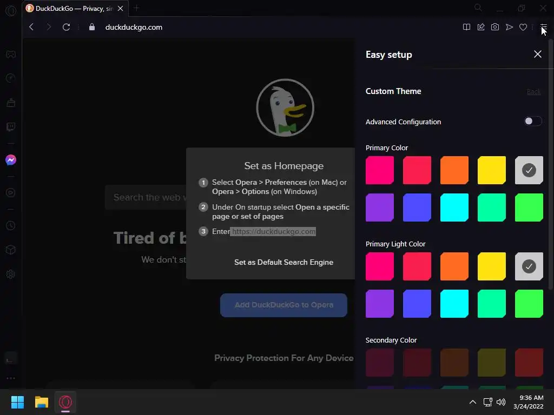This screenshot has height=415, width=554.
Task: Open the GX Cleaner icon in sidebar
Action: [x=11, y=103]
